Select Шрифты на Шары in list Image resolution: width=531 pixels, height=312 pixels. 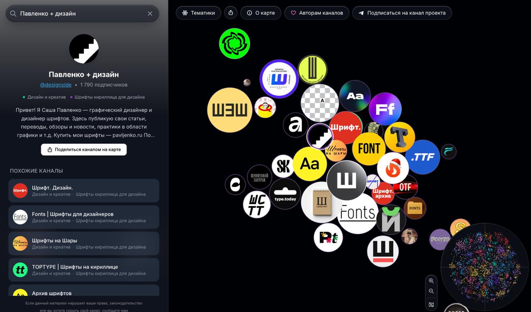(84, 244)
